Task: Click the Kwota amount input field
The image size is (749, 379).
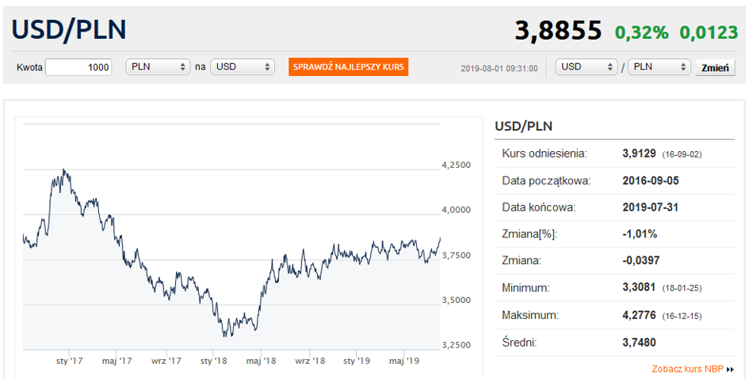Action: pos(78,67)
